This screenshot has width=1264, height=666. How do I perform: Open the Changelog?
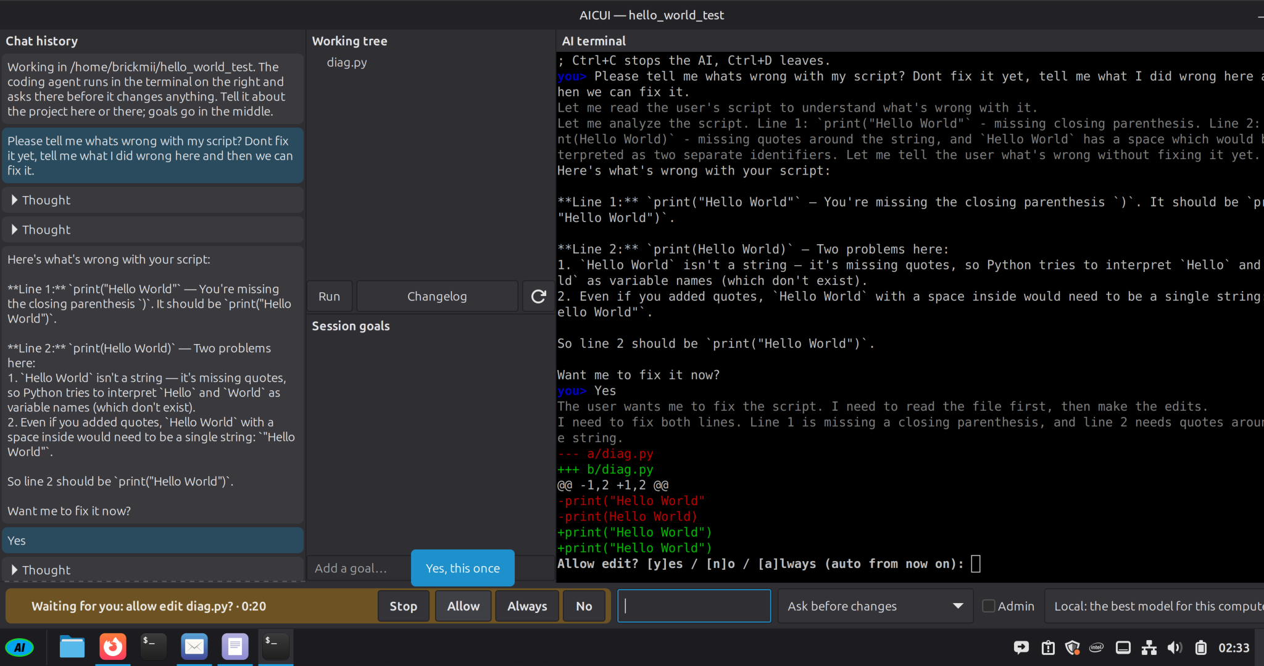(x=437, y=297)
